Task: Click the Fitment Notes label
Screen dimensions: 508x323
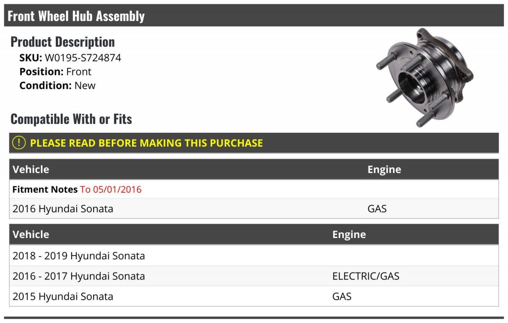Action: [x=45, y=189]
